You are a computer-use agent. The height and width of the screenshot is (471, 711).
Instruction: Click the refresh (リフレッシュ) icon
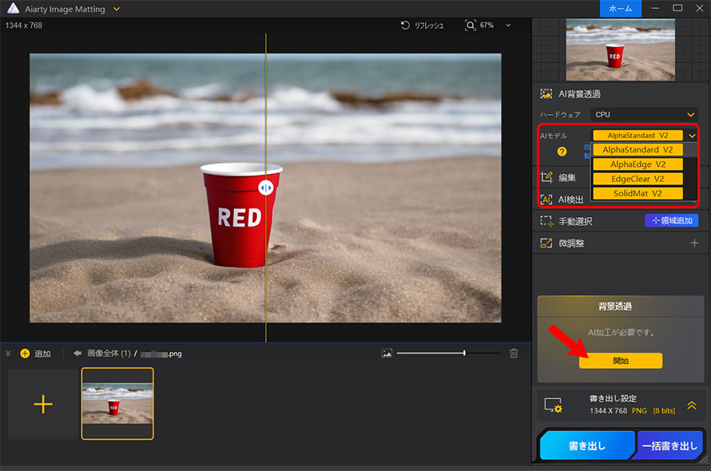coord(406,26)
